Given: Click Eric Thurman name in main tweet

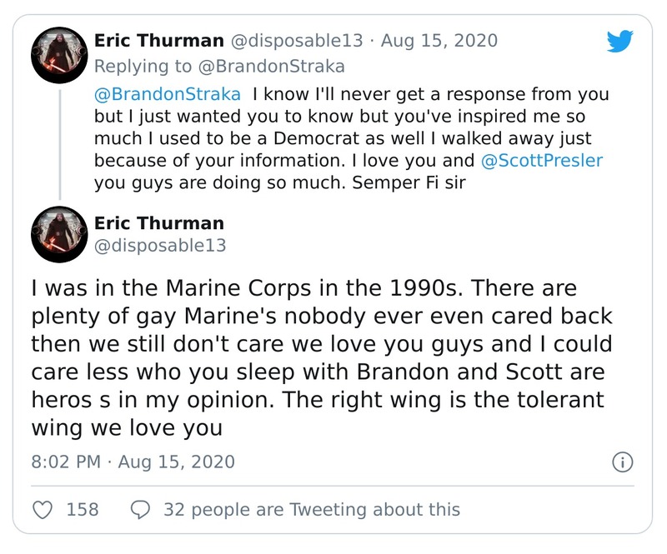Looking at the screenshot, I should 158,223.
